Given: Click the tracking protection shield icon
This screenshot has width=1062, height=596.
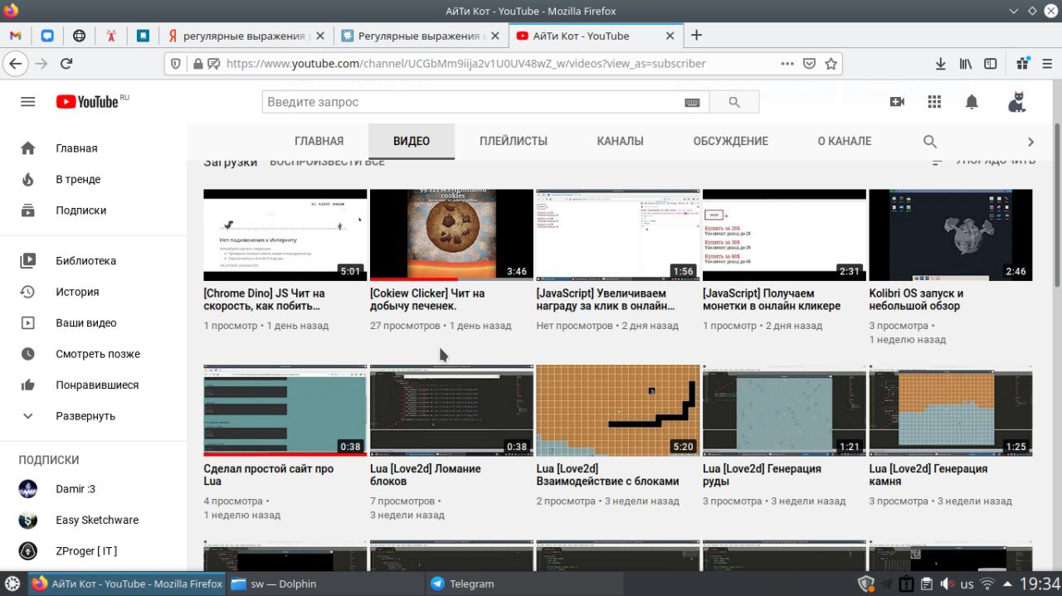Looking at the screenshot, I should pyautogui.click(x=175, y=63).
